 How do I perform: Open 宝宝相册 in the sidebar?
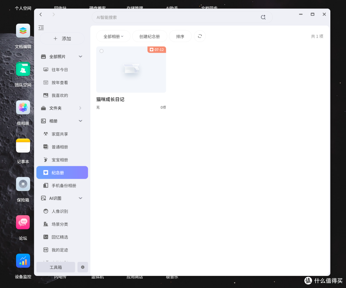62,160
